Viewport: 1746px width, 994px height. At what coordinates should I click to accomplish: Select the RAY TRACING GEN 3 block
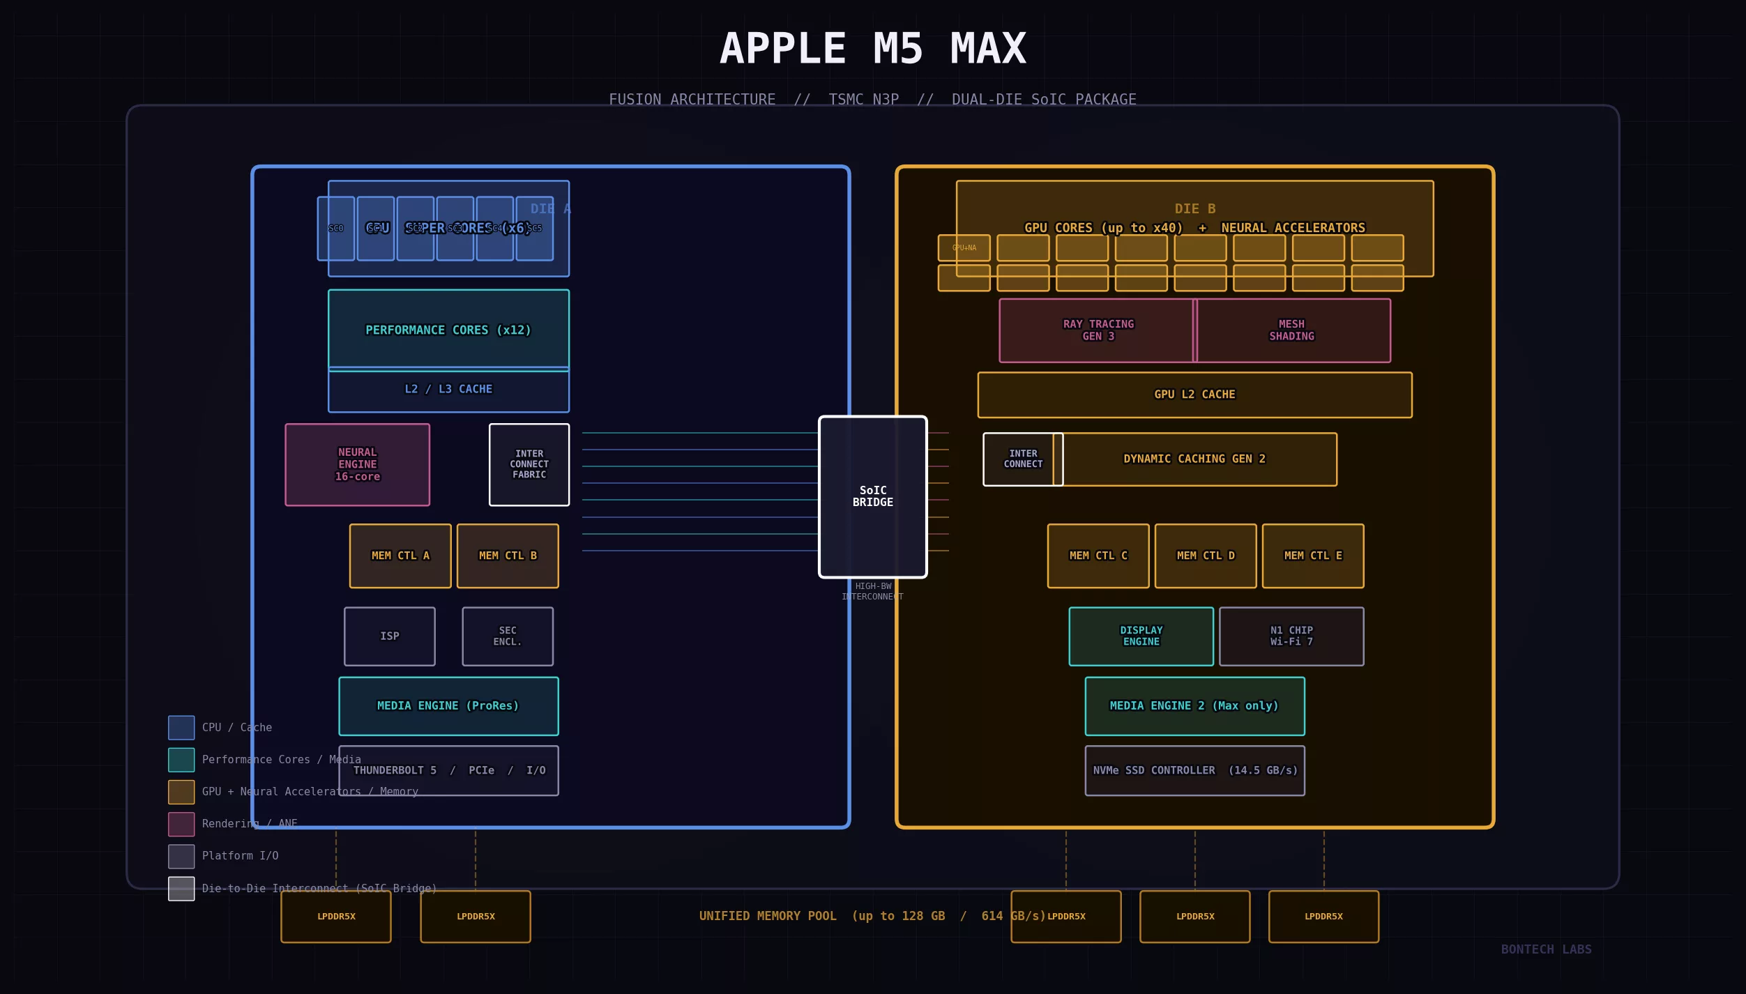[1097, 330]
